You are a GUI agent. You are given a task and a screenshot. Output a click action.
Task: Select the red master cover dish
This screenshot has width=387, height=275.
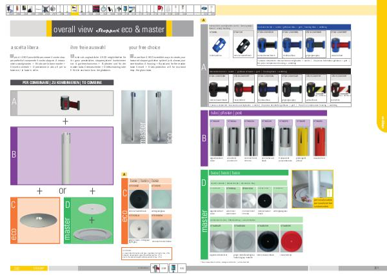(x=292, y=241)
